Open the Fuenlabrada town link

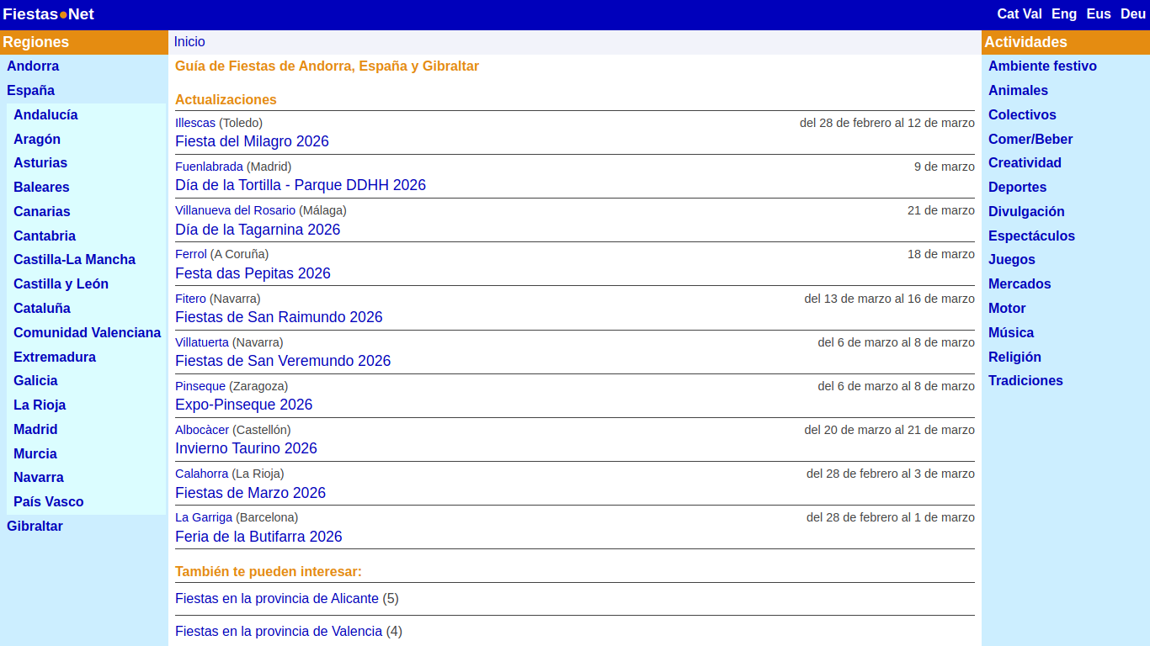209,167
